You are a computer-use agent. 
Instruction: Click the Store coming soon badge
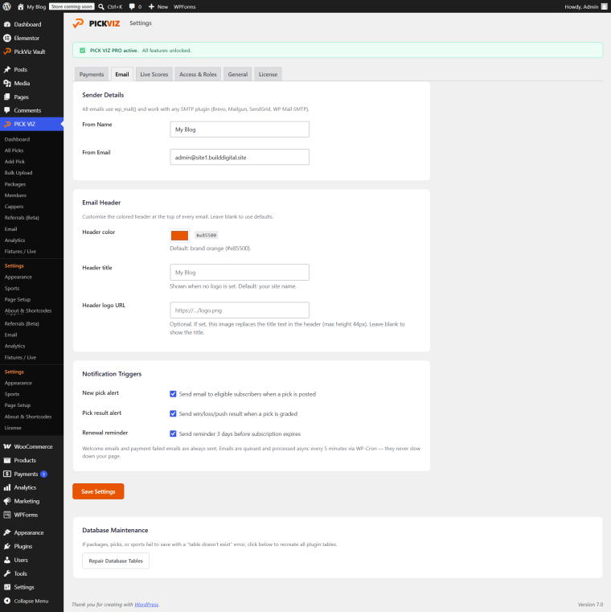[72, 6]
